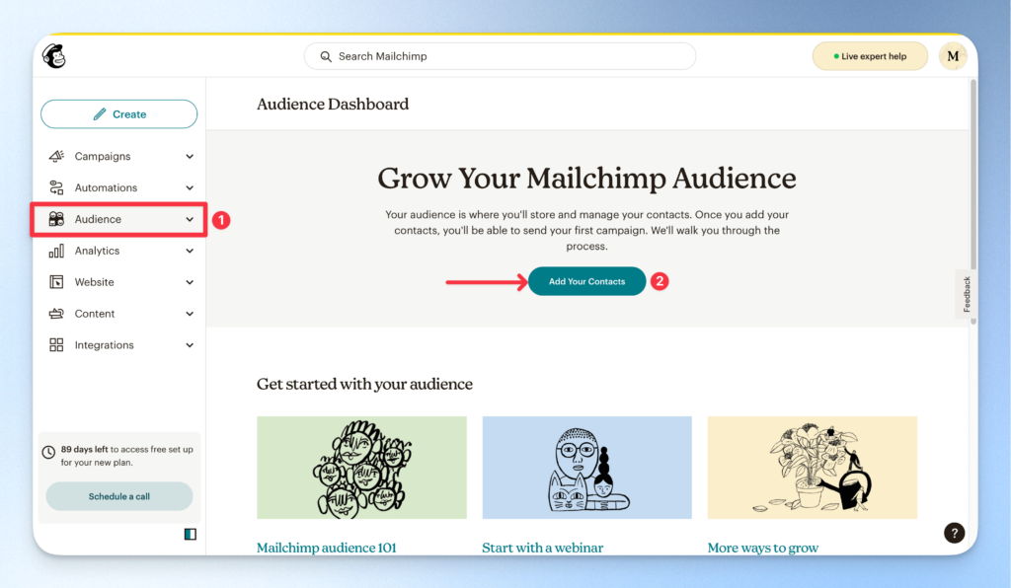Open Start with a webinar link

(543, 548)
